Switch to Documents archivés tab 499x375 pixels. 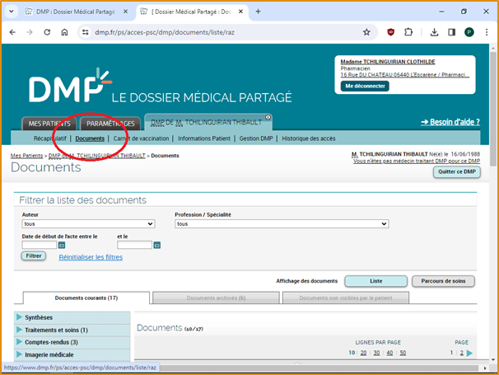pyautogui.click(x=216, y=298)
